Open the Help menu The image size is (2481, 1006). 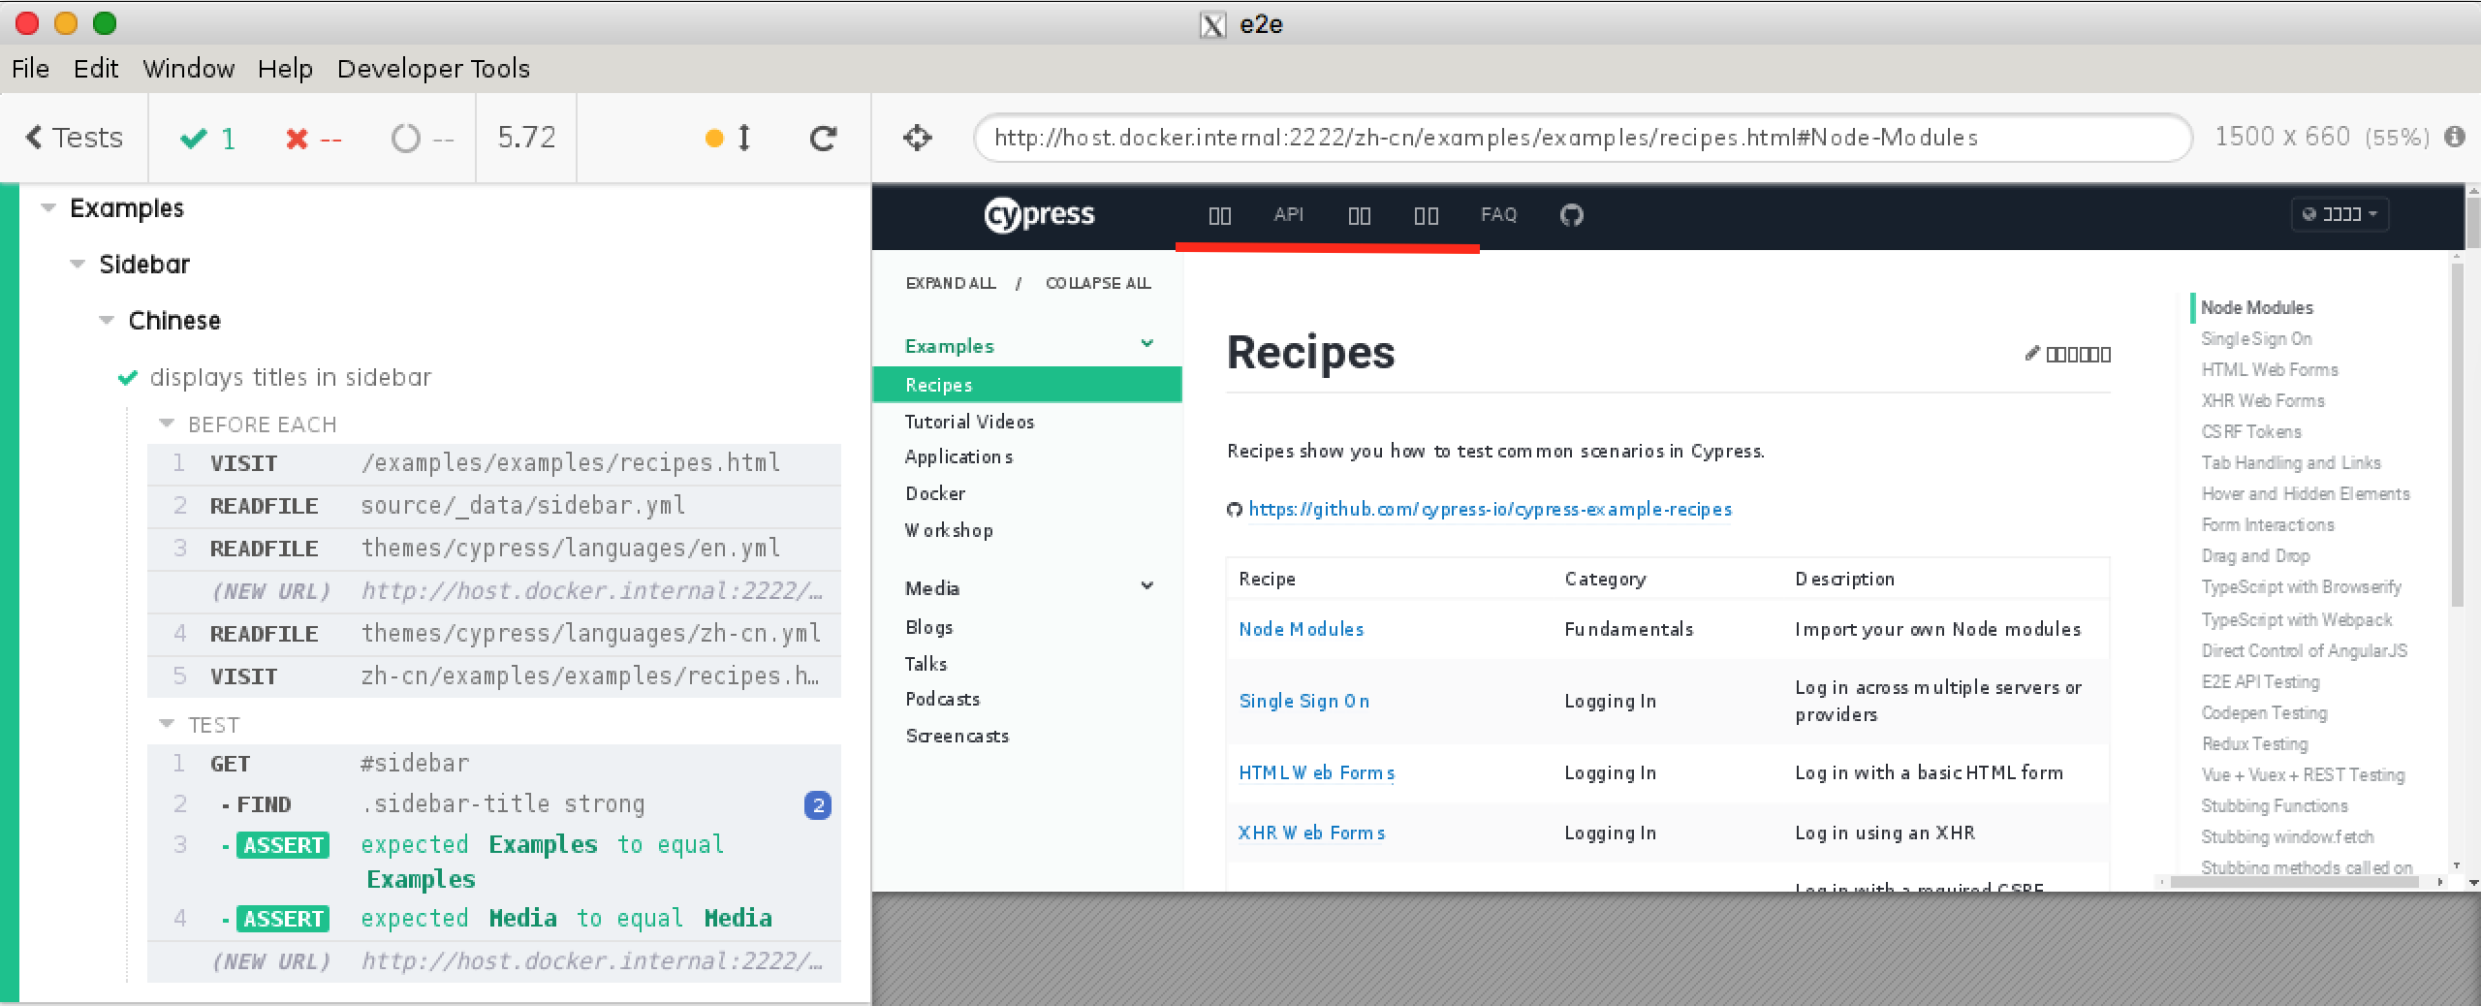click(x=285, y=69)
